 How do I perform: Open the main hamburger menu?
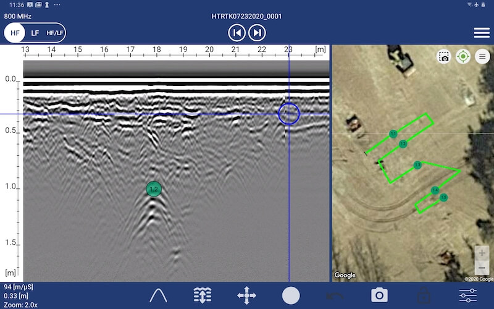coord(482,33)
